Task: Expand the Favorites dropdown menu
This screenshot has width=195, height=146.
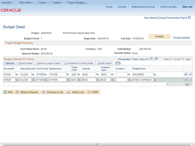Action: [8, 2]
